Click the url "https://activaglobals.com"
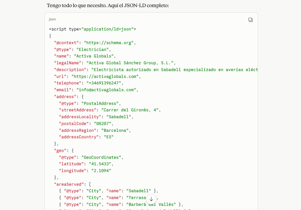The width and height of the screenshot is (301, 210). click(105, 76)
